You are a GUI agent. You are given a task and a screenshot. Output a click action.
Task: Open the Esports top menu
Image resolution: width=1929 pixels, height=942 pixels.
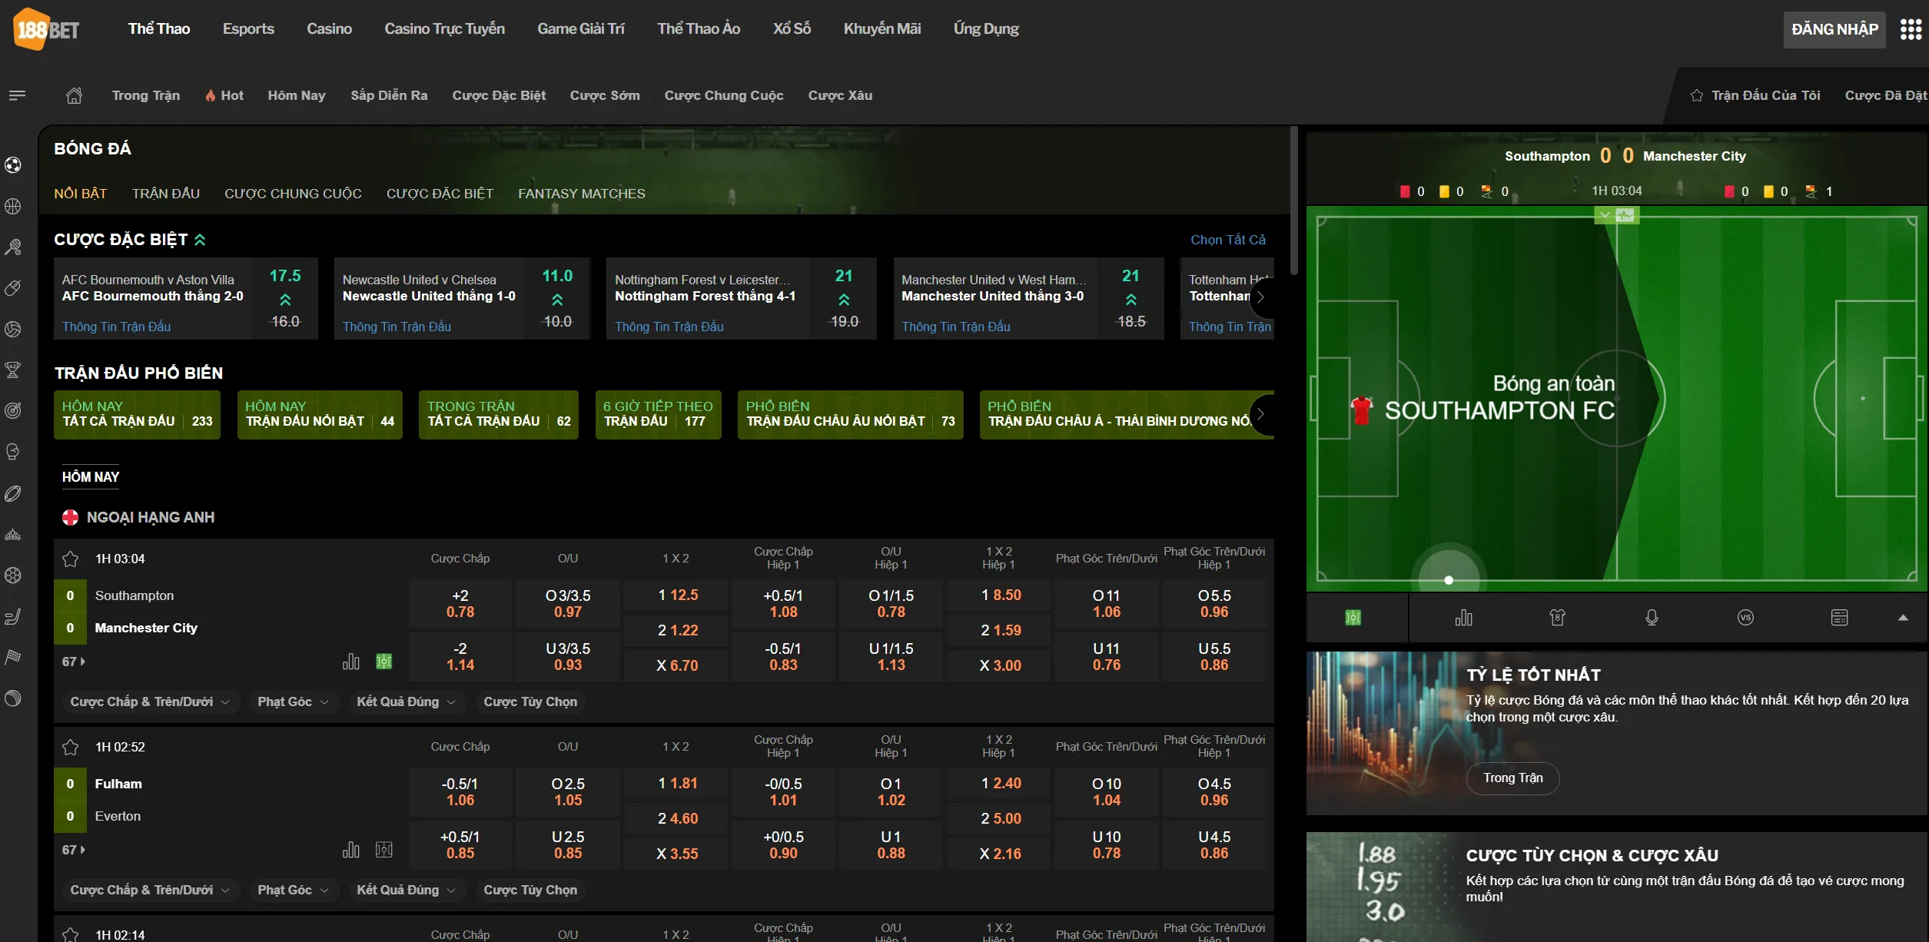[248, 29]
